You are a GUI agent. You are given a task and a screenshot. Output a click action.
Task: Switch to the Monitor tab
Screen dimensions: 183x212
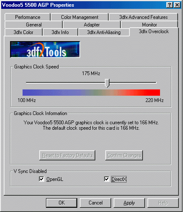point(150,25)
